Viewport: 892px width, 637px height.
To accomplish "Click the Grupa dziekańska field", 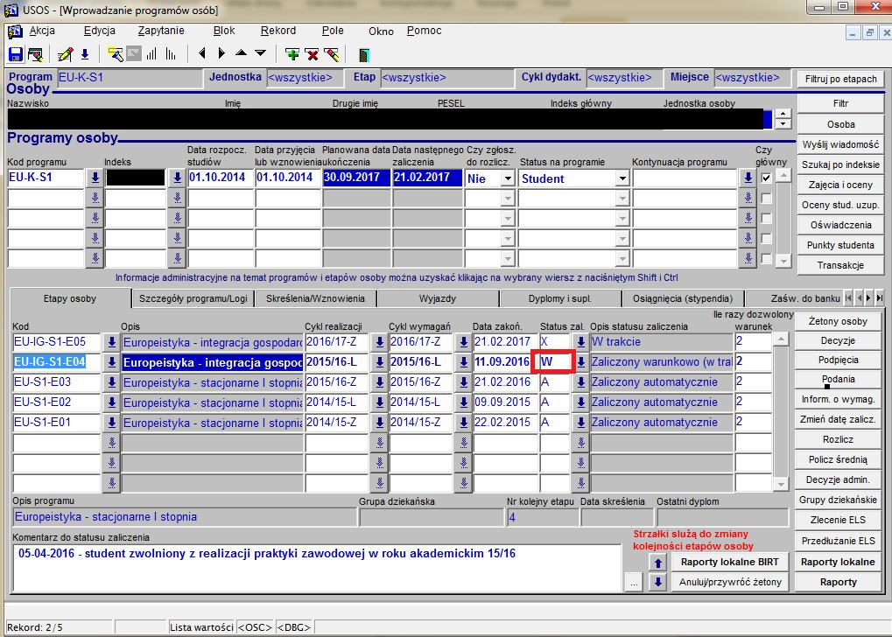I will point(431,518).
